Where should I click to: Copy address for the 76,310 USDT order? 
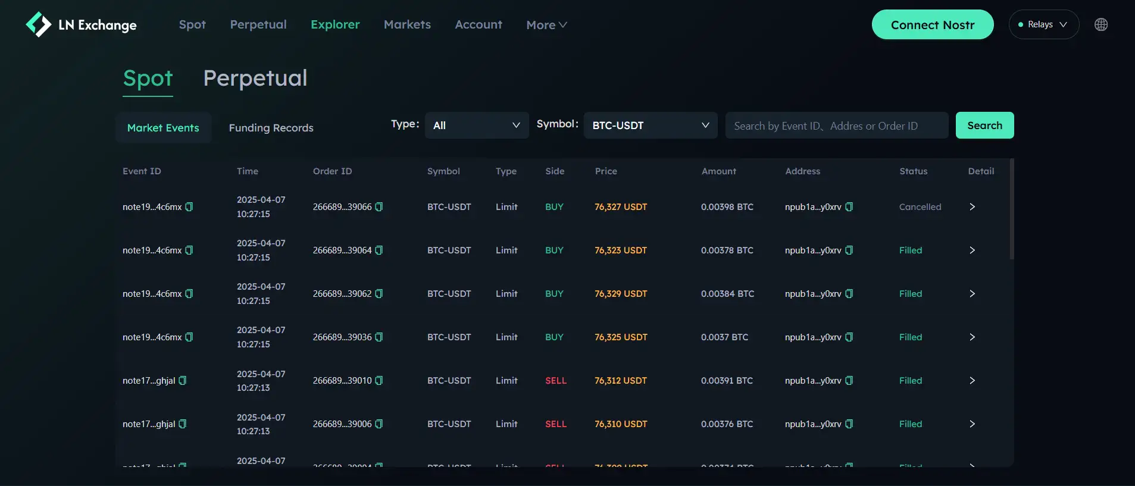[849, 424]
